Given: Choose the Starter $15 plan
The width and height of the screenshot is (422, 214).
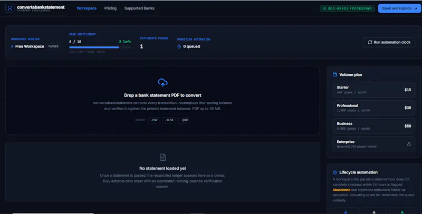Looking at the screenshot, I should click(374, 90).
